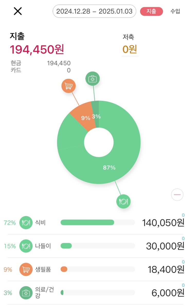This screenshot has width=191, height=307.
Task: Tap the medical kit icon above the chart
Action: [x=93, y=79]
